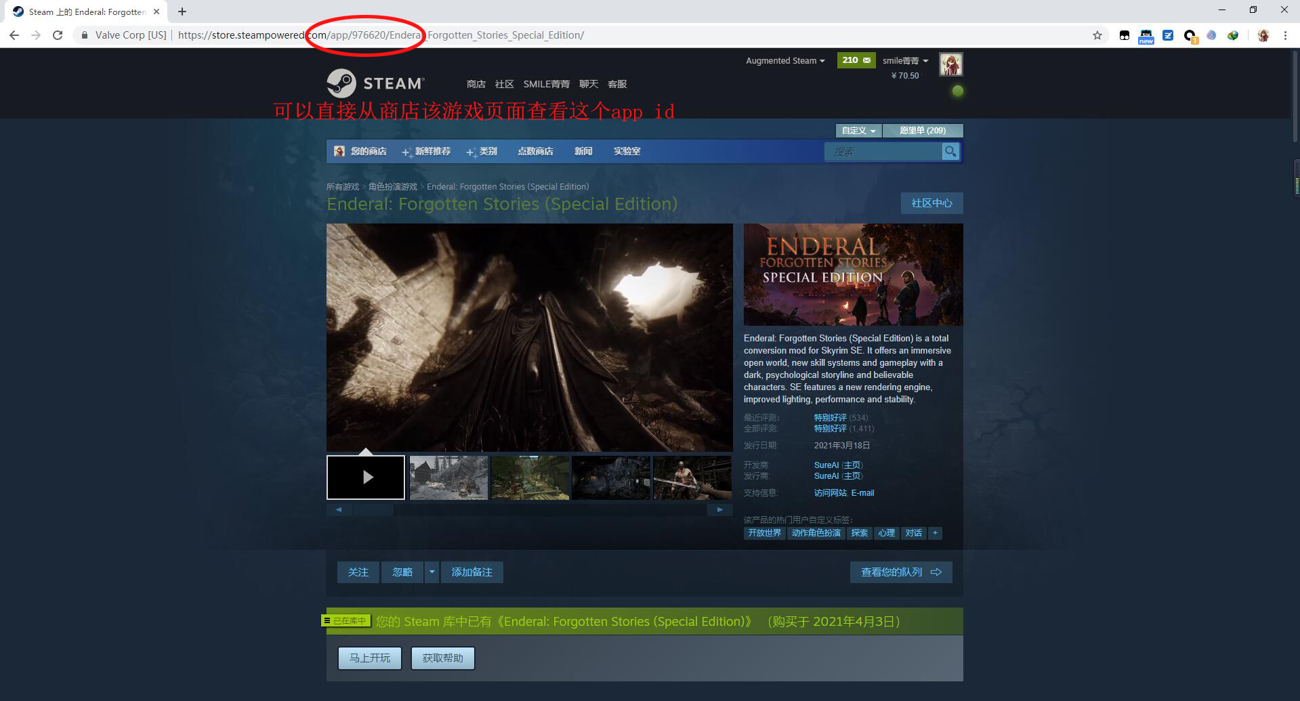Reload the Steam store page
Viewport: 1300px width, 701px height.
click(58, 35)
